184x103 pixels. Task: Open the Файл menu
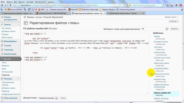coord(3,2)
